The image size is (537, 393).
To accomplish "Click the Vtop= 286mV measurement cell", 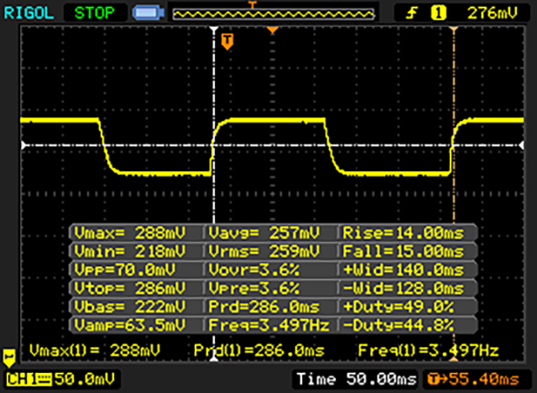I will 135,288.
